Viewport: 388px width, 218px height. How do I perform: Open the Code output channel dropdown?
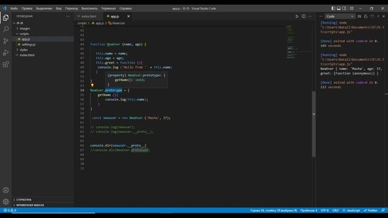[x=339, y=16]
